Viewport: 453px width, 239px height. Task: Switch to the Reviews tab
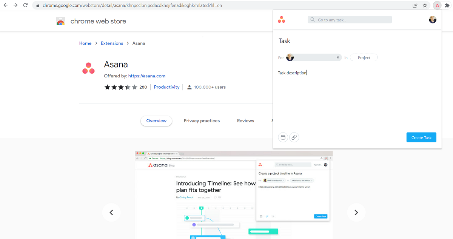point(245,120)
